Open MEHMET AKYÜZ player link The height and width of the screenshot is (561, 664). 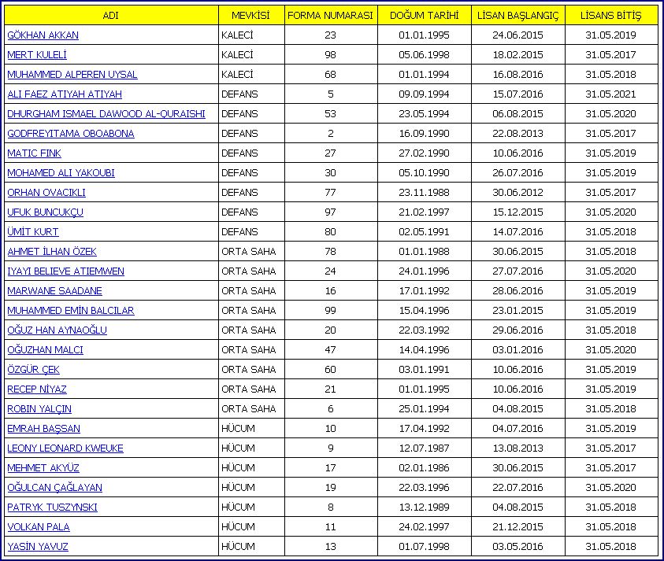click(43, 468)
